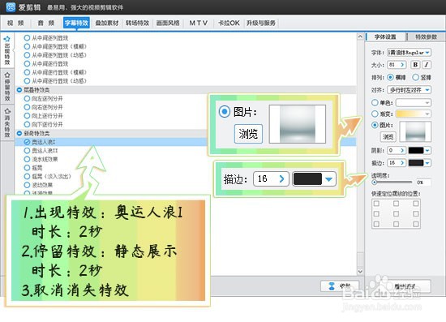Check the center quick position box
This screenshot has width=446, height=322.
(x=396, y=213)
